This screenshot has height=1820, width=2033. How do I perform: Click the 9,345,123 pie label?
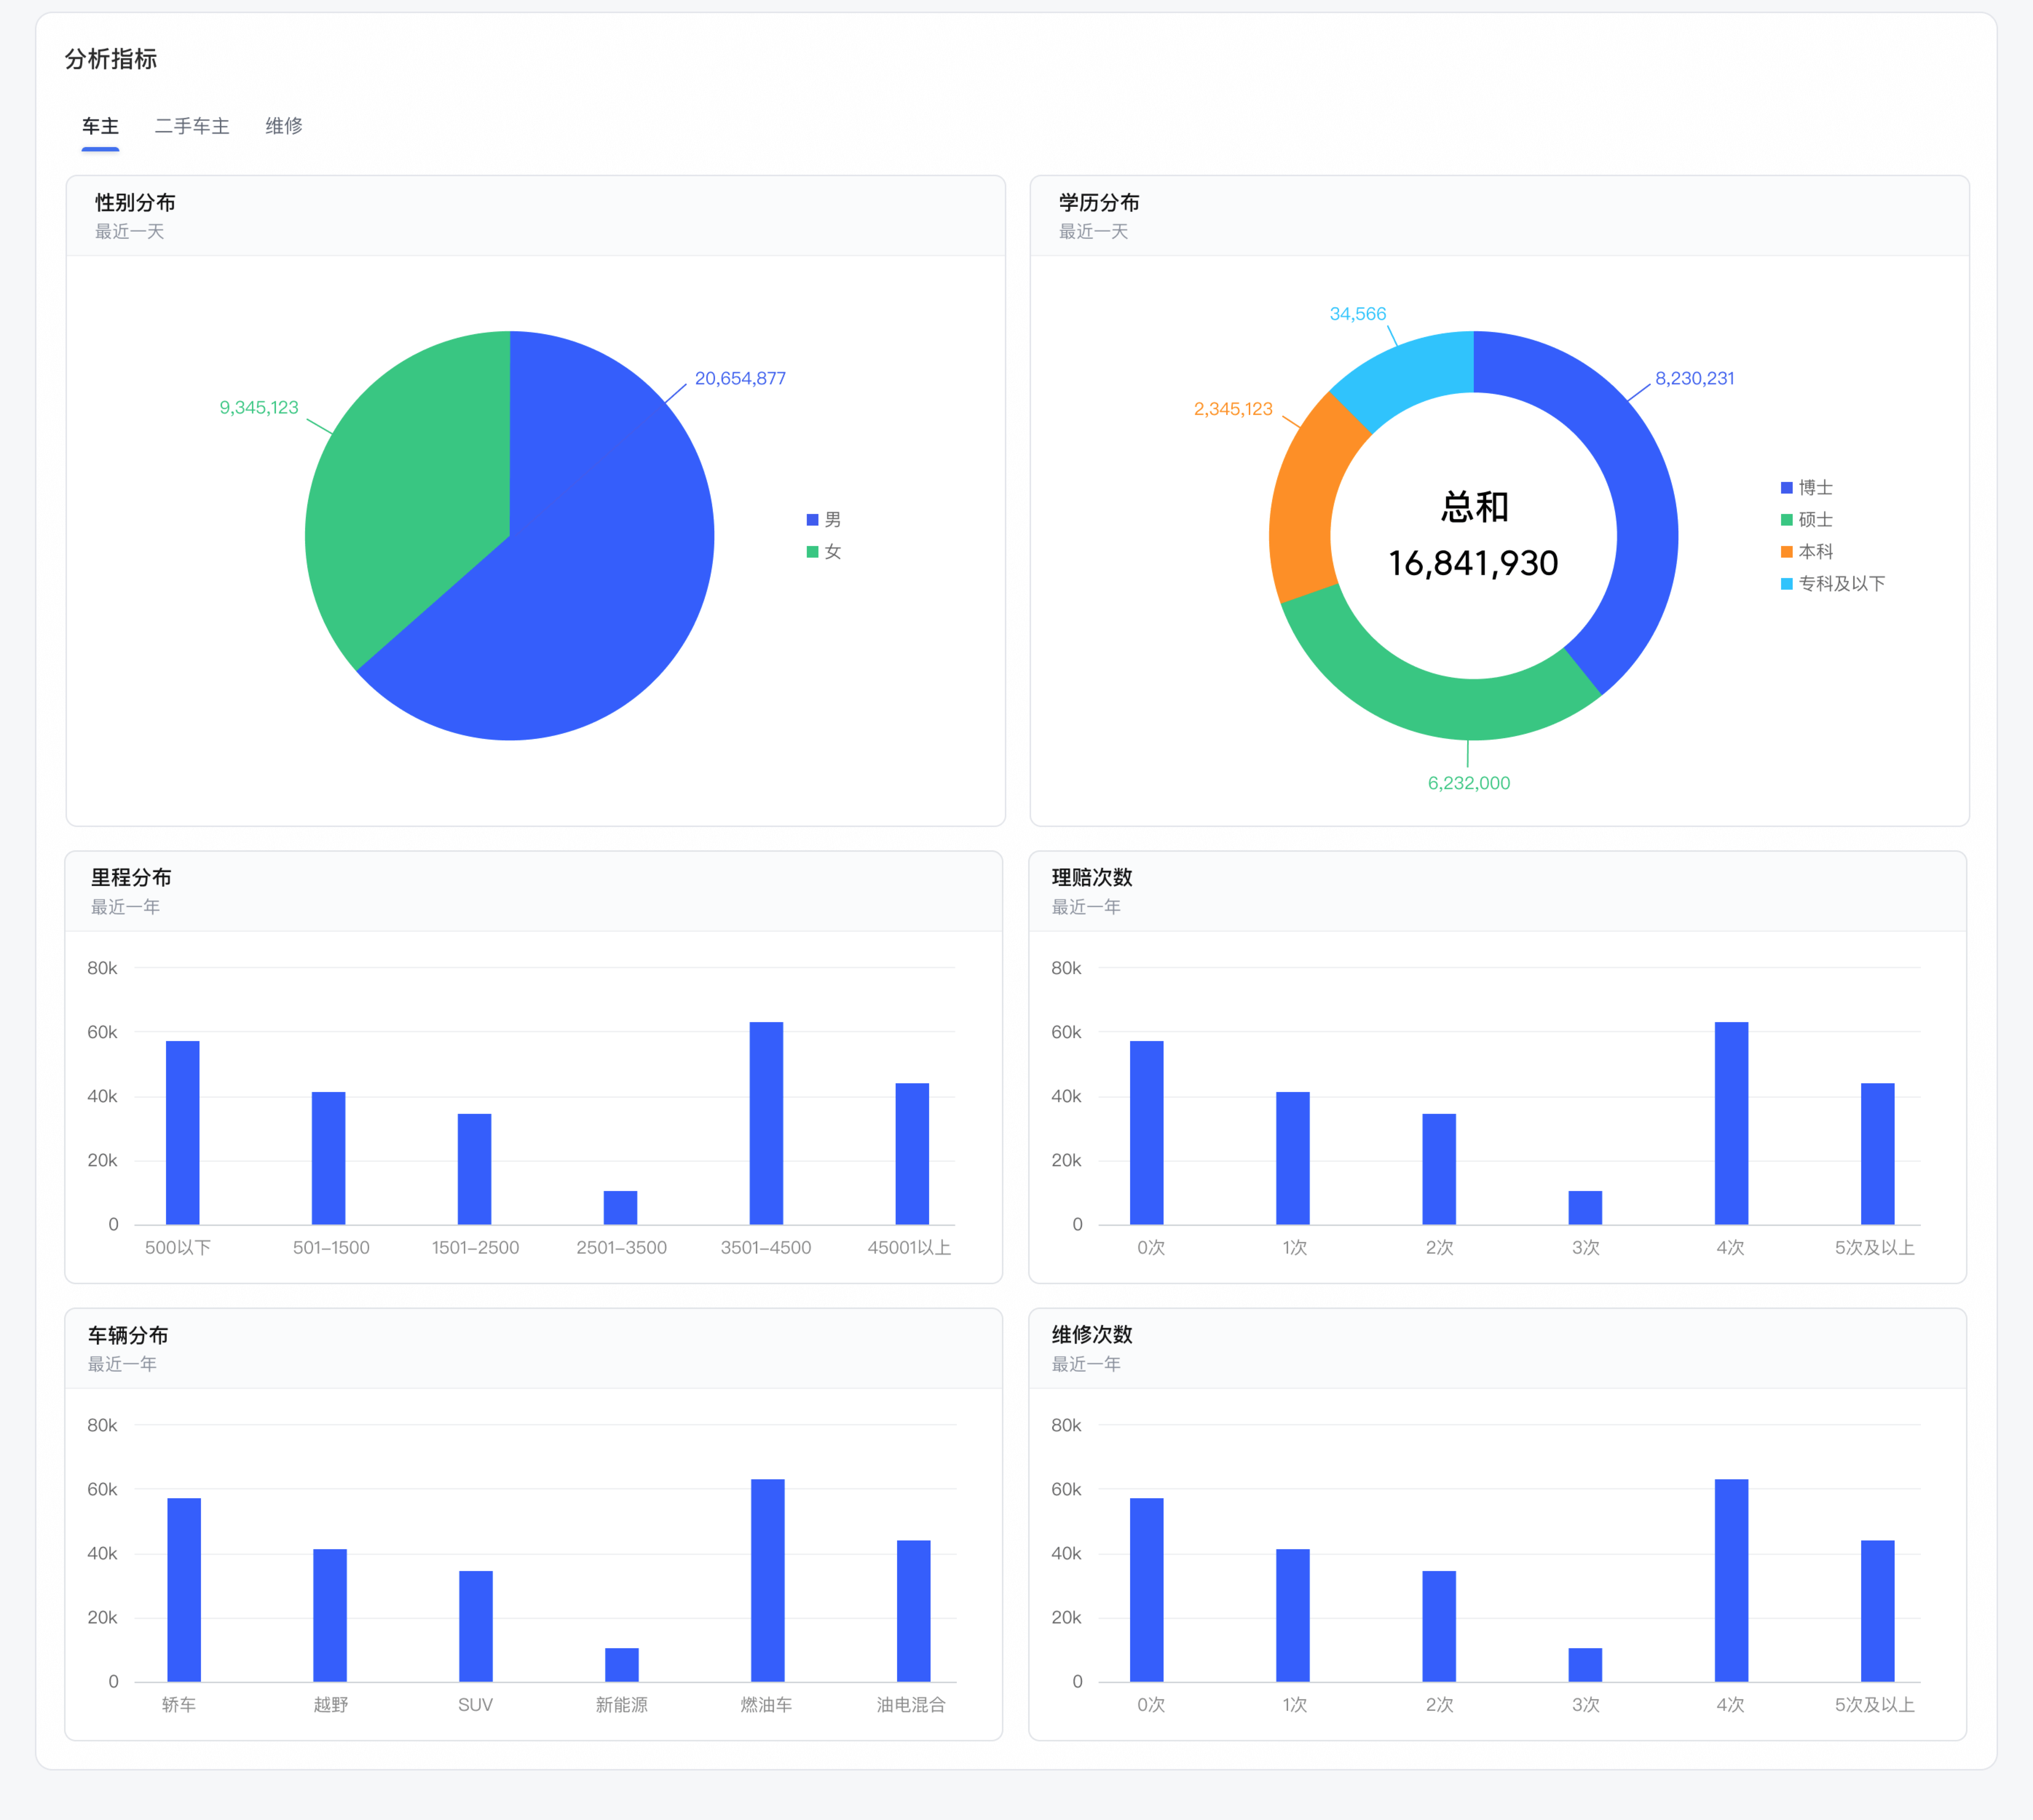259,408
